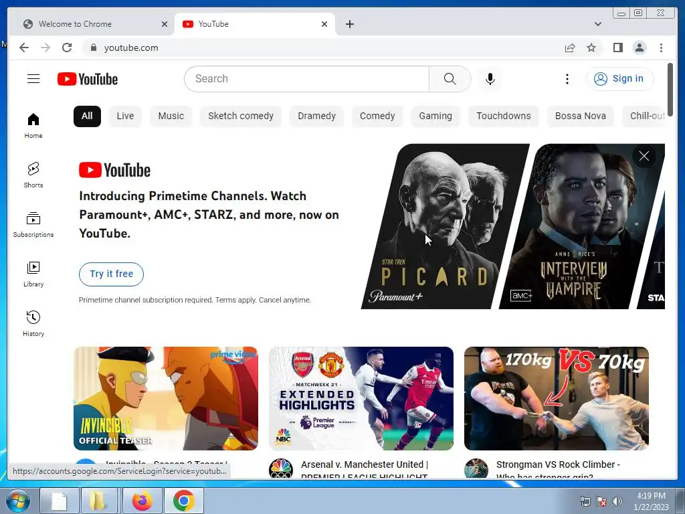Open History in the sidebar
Viewport: 685px width, 514px height.
coord(33,323)
